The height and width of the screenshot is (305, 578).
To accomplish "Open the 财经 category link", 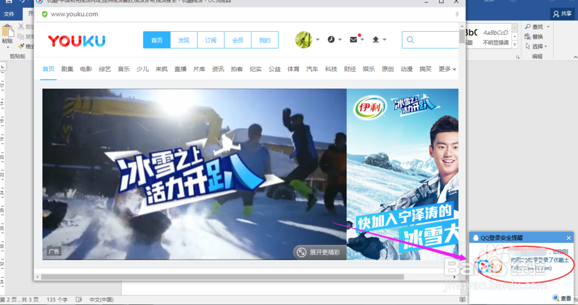I will [350, 69].
